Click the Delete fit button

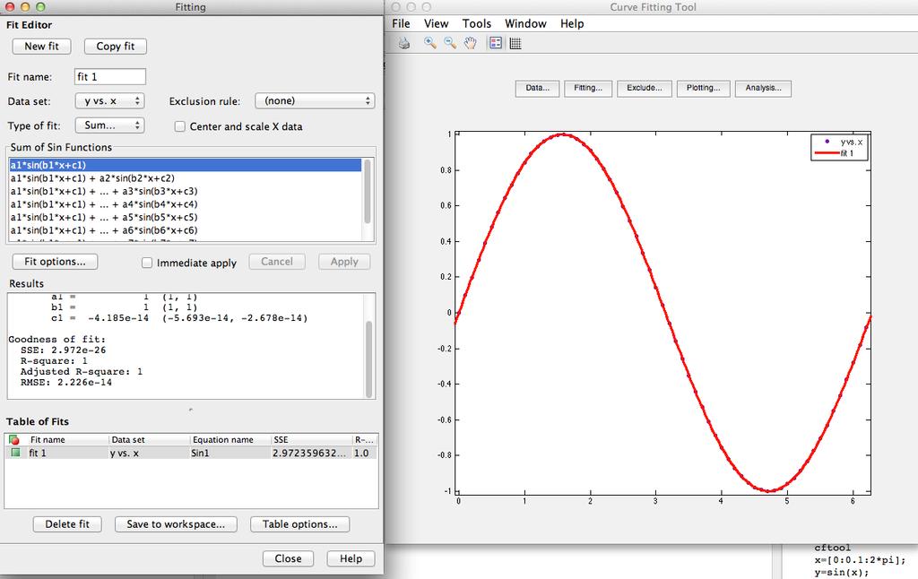[67, 524]
